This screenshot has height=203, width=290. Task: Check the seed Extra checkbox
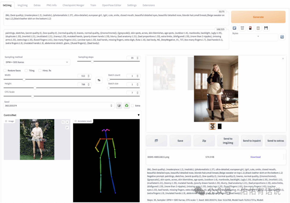pyautogui.click(x=132, y=106)
